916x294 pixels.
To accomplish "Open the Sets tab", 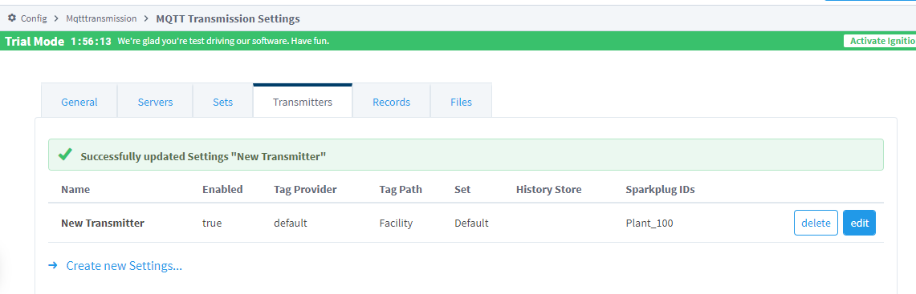I will pyautogui.click(x=222, y=102).
